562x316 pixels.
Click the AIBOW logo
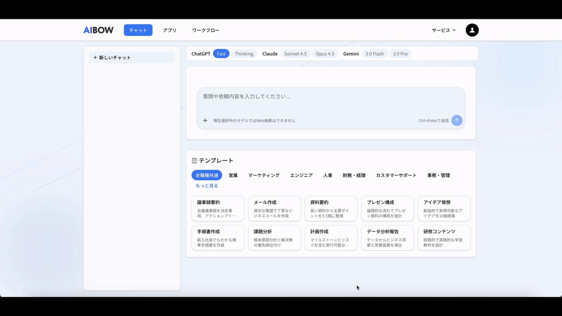98,30
